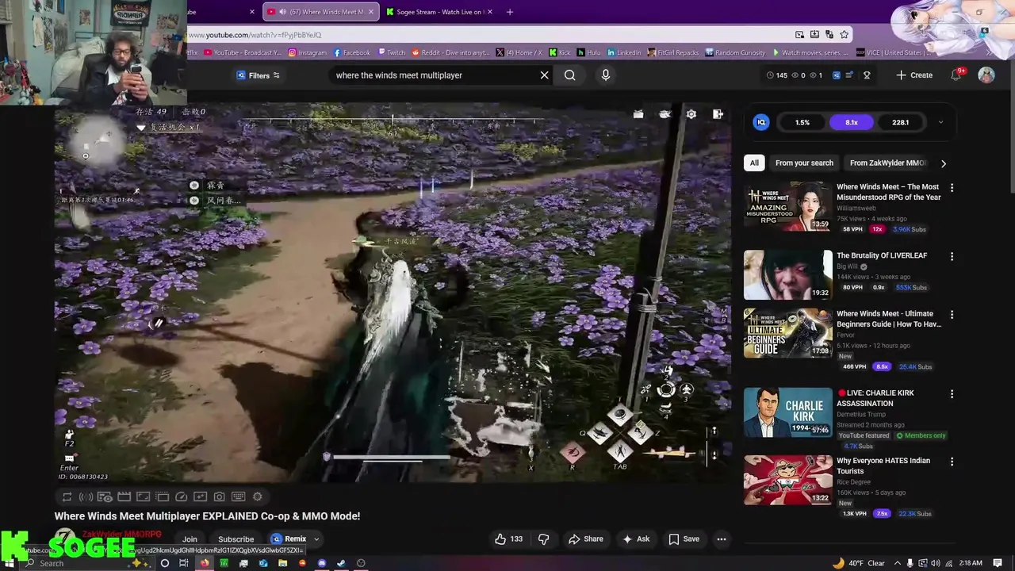1015x571 pixels.
Task: Open more actions ellipsis under the video
Action: click(722, 539)
